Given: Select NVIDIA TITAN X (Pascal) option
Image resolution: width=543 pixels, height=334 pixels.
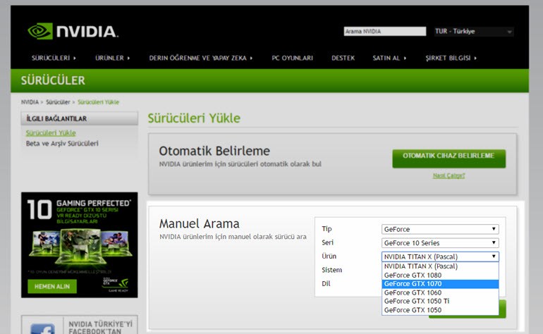Looking at the screenshot, I should point(440,266).
